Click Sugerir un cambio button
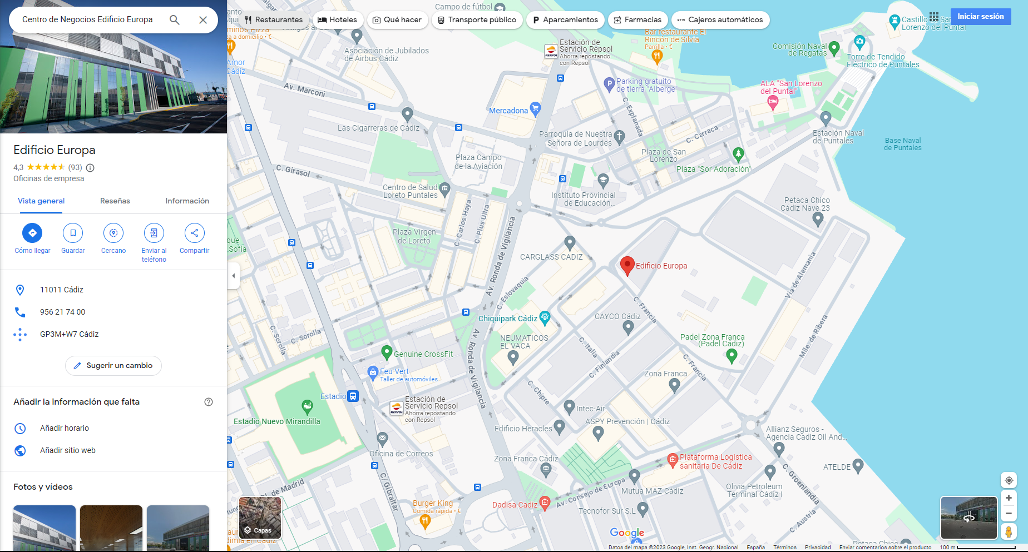Screen dimensions: 1028x552 113,365
